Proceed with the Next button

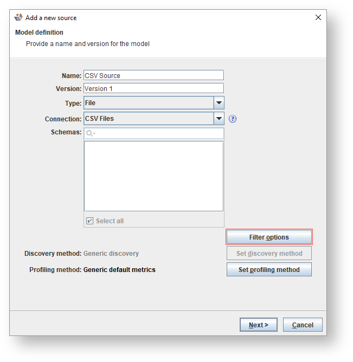pyautogui.click(x=259, y=325)
